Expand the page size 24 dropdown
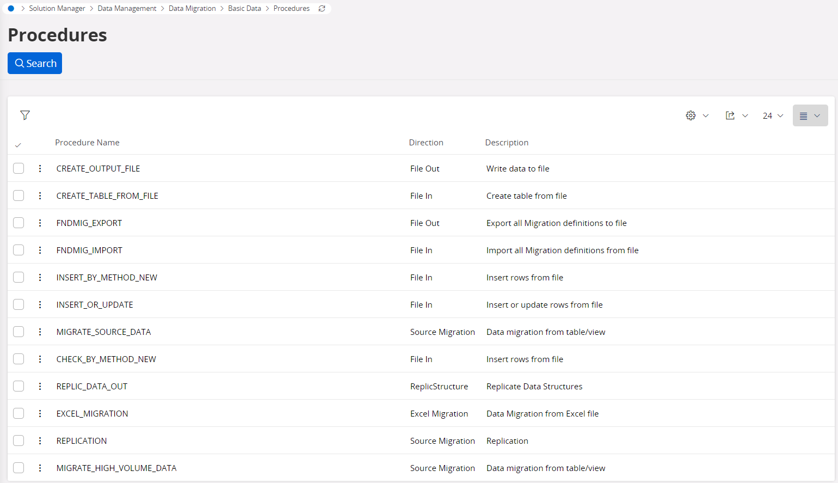This screenshot has width=838, height=483. point(773,115)
